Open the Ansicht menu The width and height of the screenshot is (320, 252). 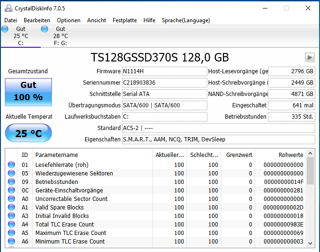97,20
